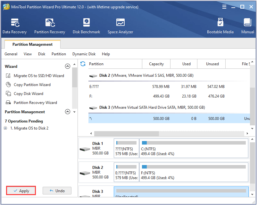This screenshot has height=205, width=257.
Task: Select the Unallocated block on Disk 3
Action: (181, 192)
